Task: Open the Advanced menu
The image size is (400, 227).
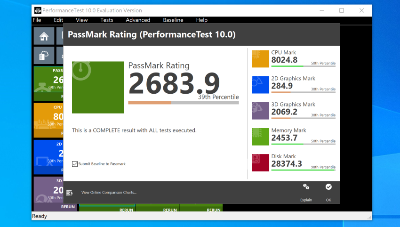Action: tap(138, 20)
